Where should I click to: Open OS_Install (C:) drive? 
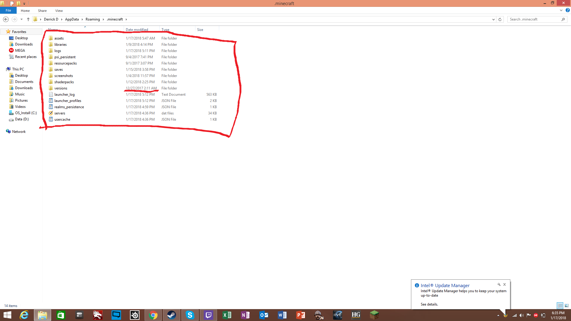(x=26, y=113)
